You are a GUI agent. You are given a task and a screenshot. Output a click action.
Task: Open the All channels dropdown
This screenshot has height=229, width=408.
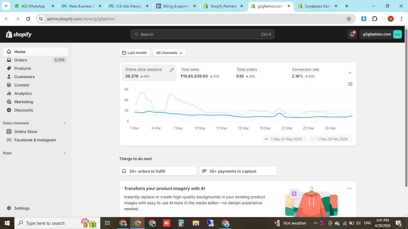tap(169, 53)
